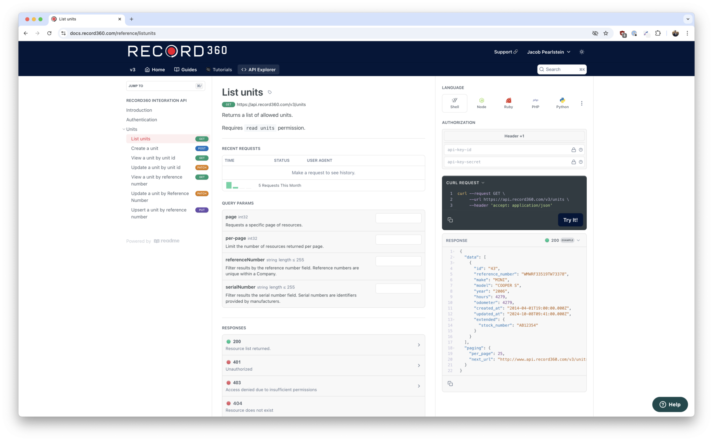Go to the Guides menu item
The height and width of the screenshot is (441, 713).
185,69
